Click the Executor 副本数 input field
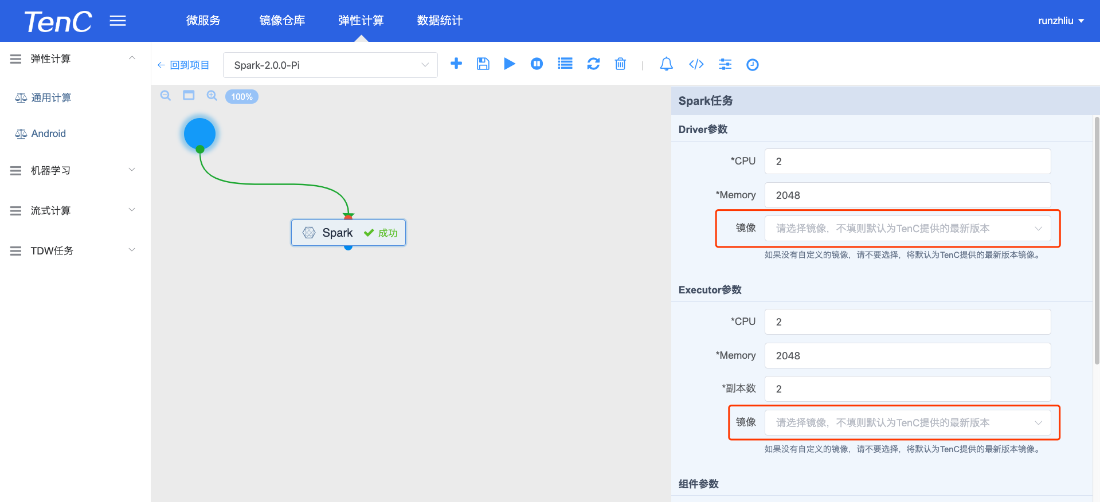 [x=907, y=389]
